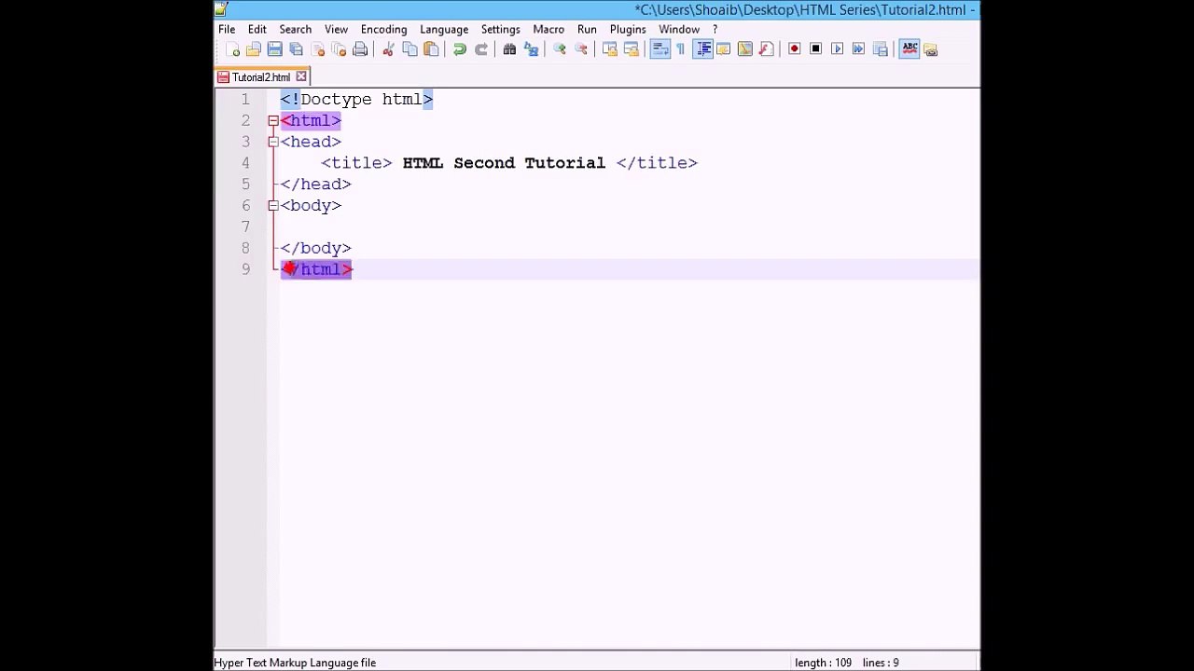Click status bar length 109 text
1194x671 pixels.
(823, 663)
